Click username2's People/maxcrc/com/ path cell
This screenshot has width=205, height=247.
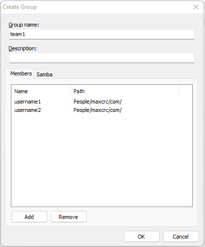(x=98, y=110)
